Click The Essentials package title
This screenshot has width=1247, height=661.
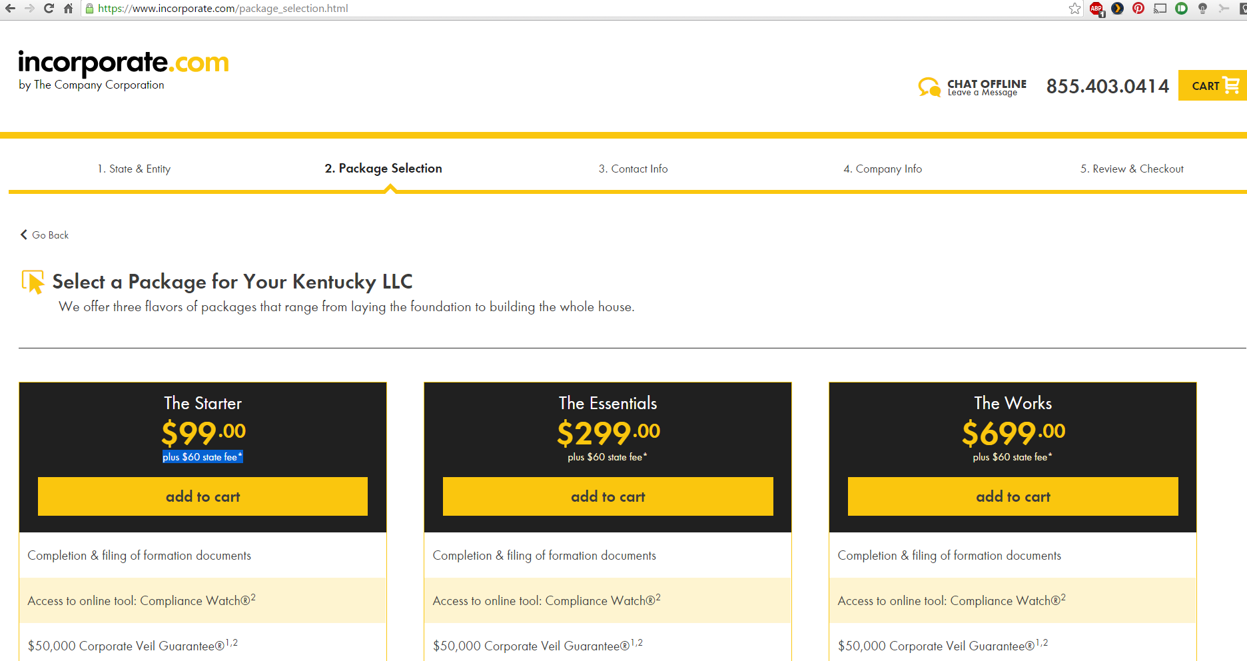[x=608, y=403]
